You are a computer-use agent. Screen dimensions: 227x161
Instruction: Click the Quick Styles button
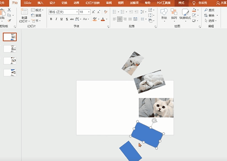[x=185, y=14]
